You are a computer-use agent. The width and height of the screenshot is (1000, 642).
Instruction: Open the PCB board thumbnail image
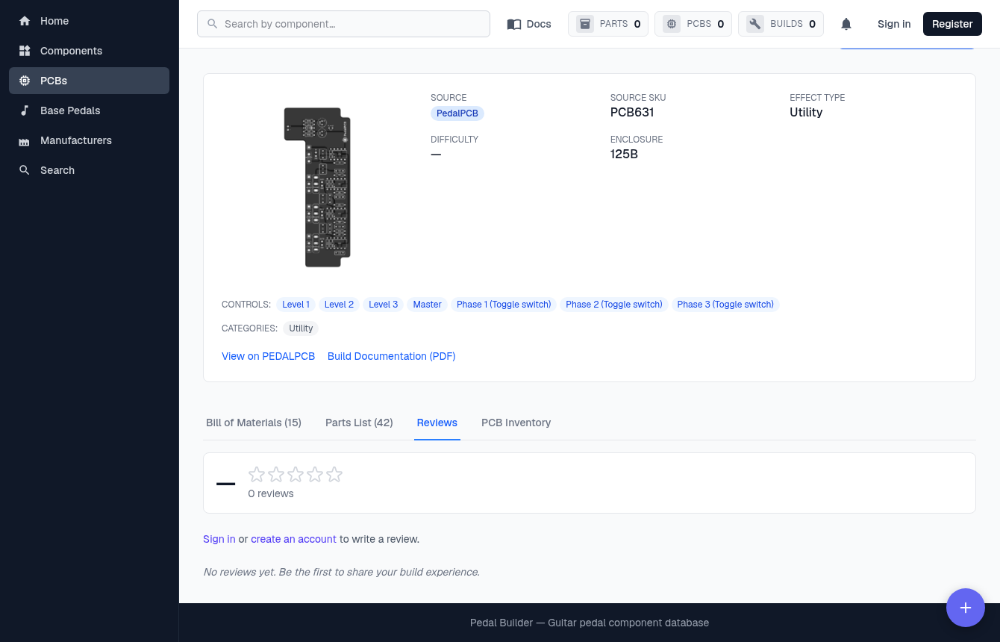[x=318, y=187]
